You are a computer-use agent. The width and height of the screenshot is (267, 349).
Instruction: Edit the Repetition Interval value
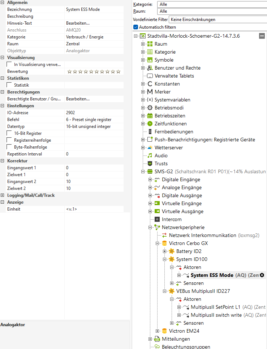94,154
